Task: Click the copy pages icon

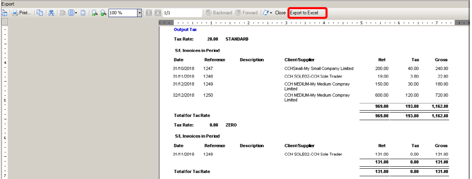Action: [x=40, y=13]
